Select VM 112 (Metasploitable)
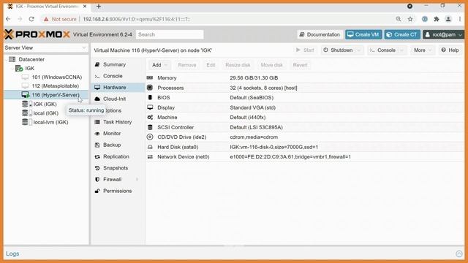Screen dimensions: 468x263 pyautogui.click(x=56, y=86)
